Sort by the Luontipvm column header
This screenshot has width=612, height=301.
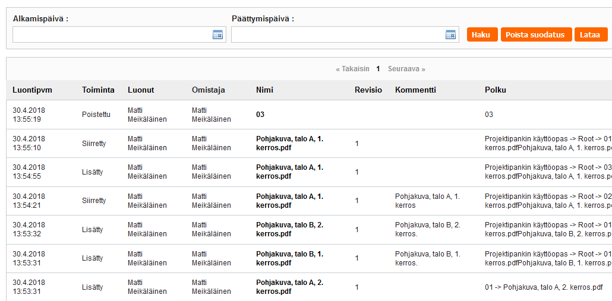click(x=33, y=90)
